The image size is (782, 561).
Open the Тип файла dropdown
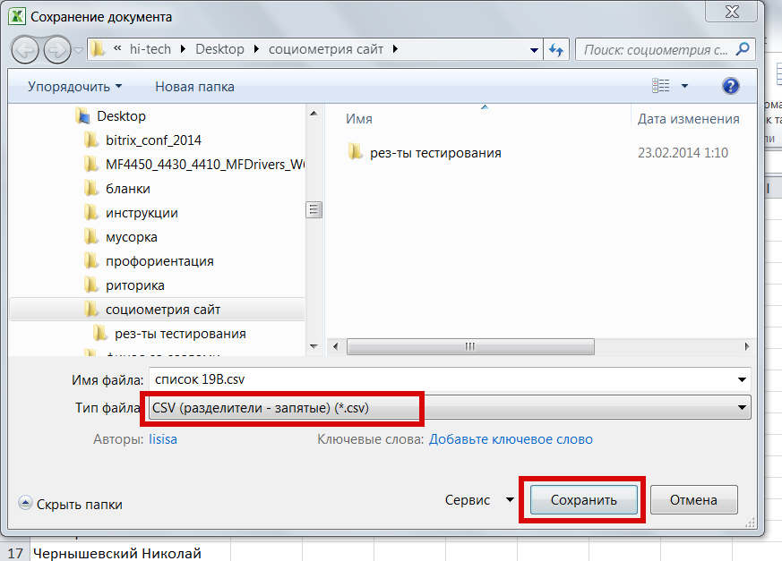(x=742, y=407)
